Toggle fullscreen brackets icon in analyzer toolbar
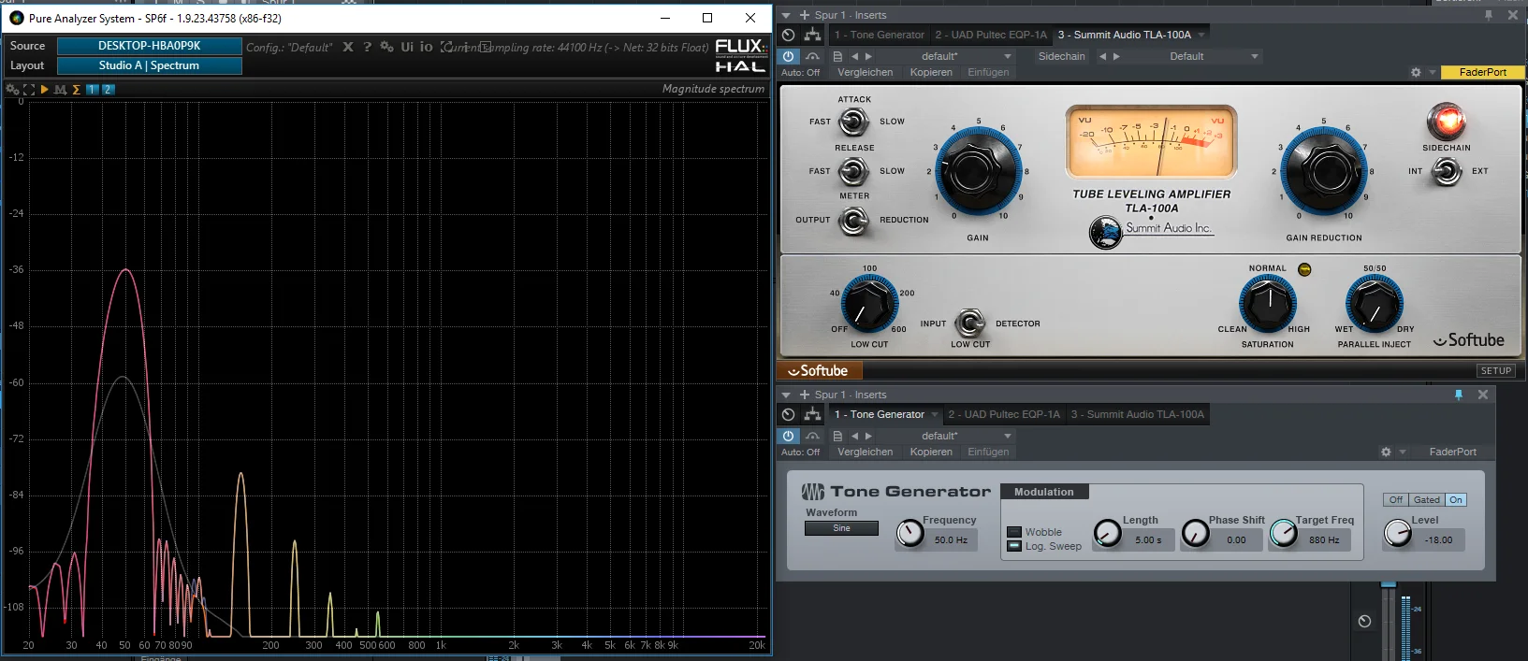1528x661 pixels. [x=29, y=90]
